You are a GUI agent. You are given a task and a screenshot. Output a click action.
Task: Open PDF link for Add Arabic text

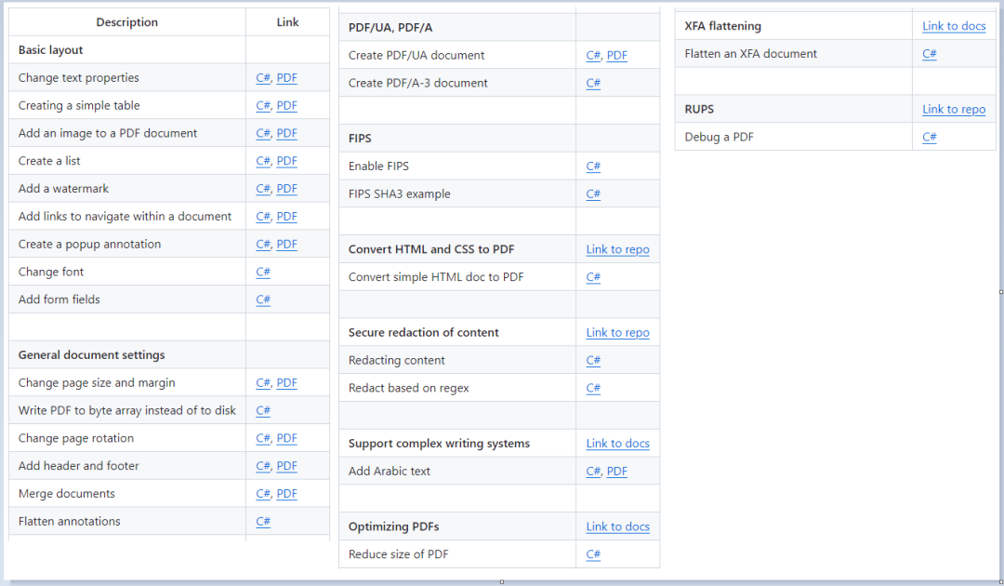(617, 471)
